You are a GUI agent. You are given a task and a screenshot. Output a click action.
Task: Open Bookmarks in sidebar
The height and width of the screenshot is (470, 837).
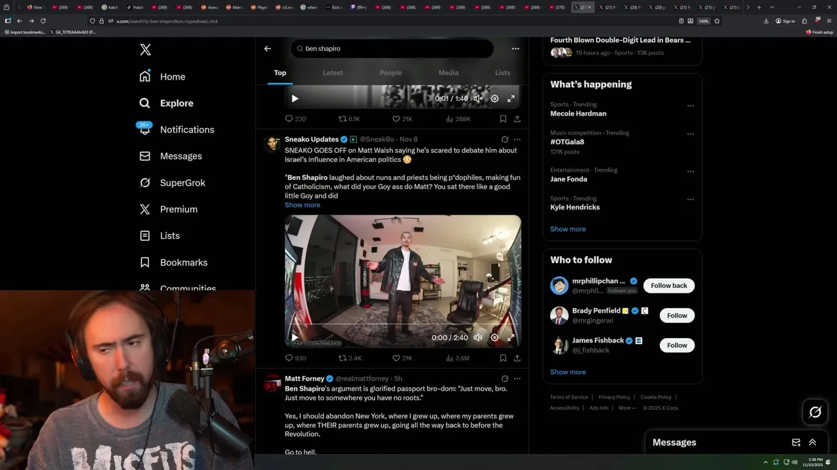coord(173,262)
